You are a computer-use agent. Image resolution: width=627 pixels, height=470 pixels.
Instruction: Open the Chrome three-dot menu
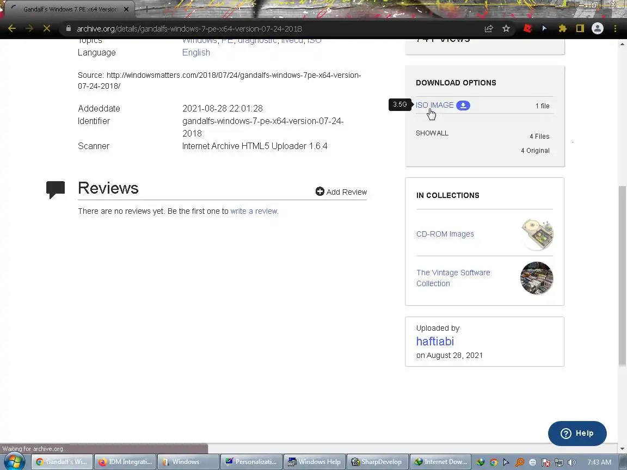tap(615, 28)
